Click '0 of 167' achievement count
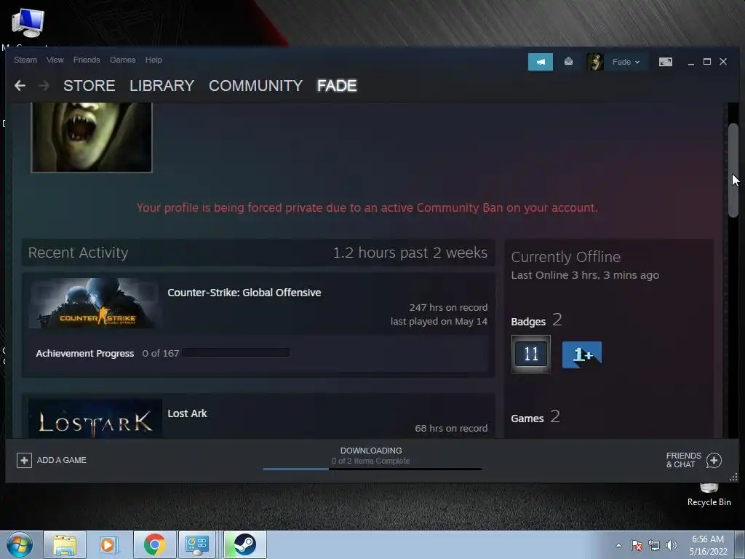 click(161, 353)
